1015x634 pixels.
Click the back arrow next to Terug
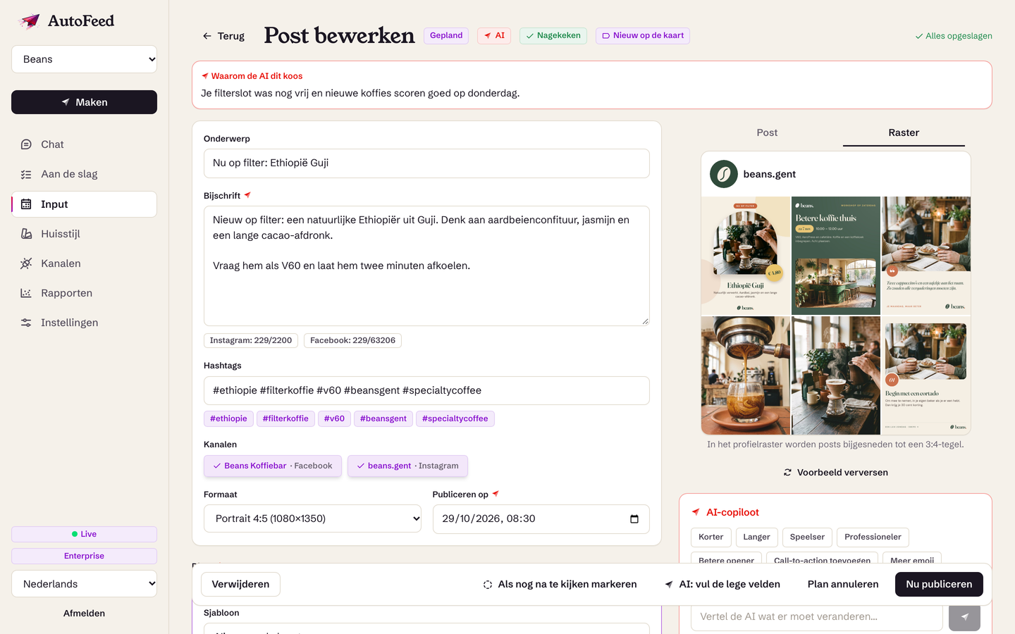pyautogui.click(x=207, y=36)
